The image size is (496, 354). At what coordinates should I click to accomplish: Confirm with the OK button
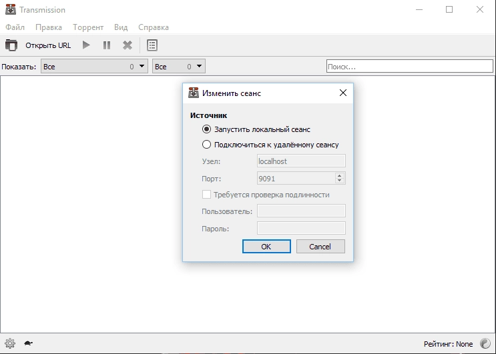(x=266, y=246)
